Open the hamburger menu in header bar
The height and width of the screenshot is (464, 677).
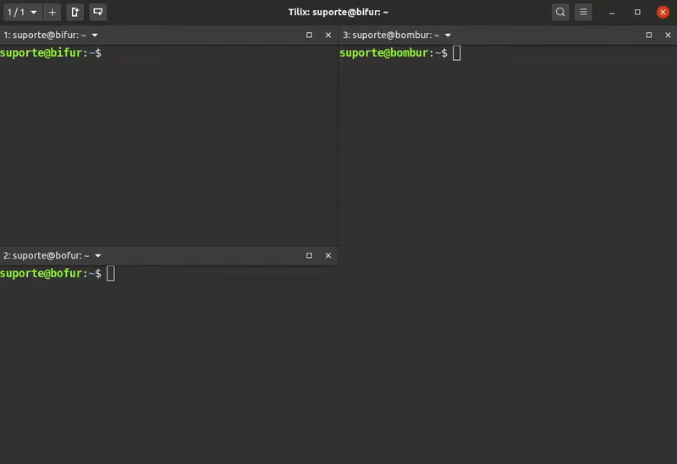(583, 12)
